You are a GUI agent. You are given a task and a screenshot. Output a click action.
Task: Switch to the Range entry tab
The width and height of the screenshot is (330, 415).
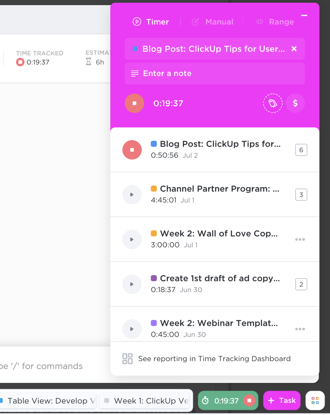point(275,22)
